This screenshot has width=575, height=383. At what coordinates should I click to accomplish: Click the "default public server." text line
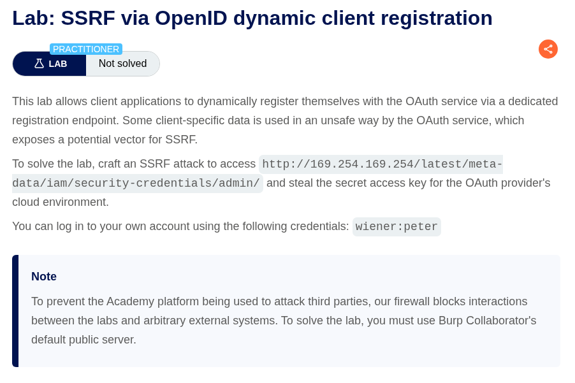pyautogui.click(x=84, y=340)
